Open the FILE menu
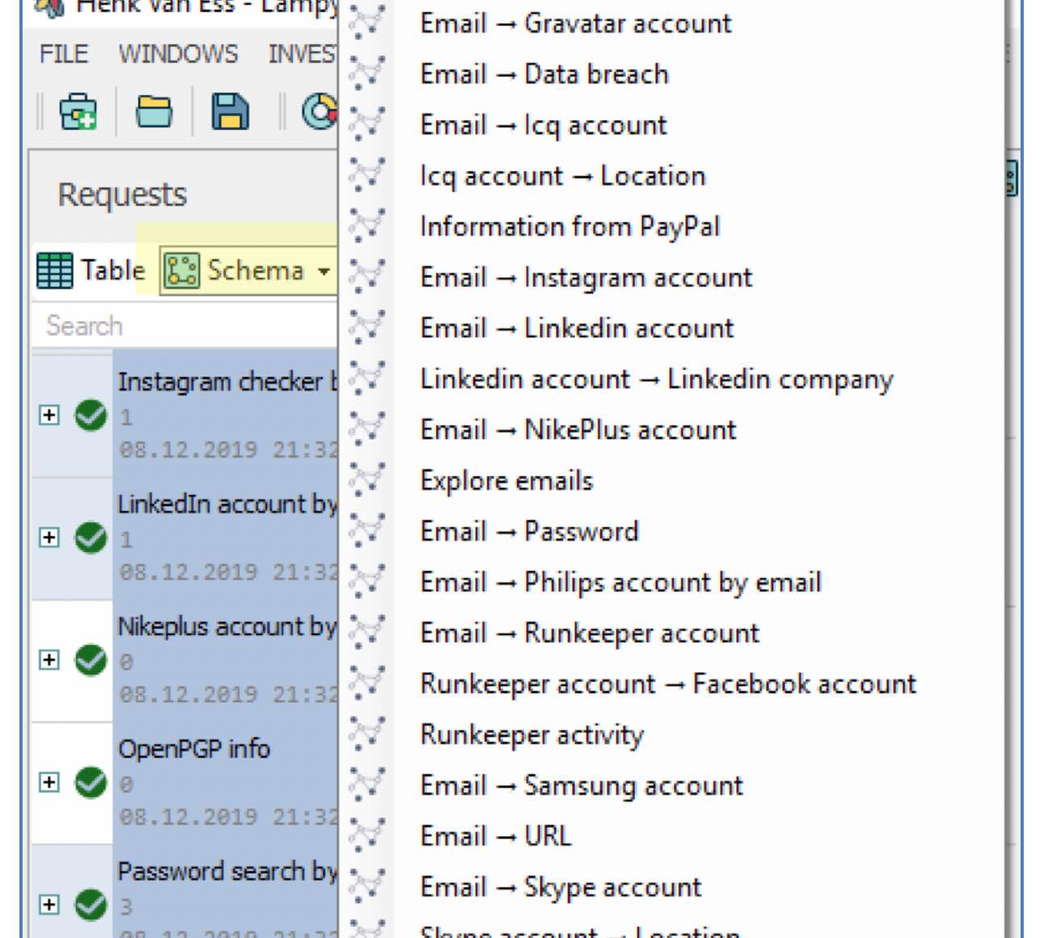Screen dimensions: 1048x938 (x=64, y=54)
